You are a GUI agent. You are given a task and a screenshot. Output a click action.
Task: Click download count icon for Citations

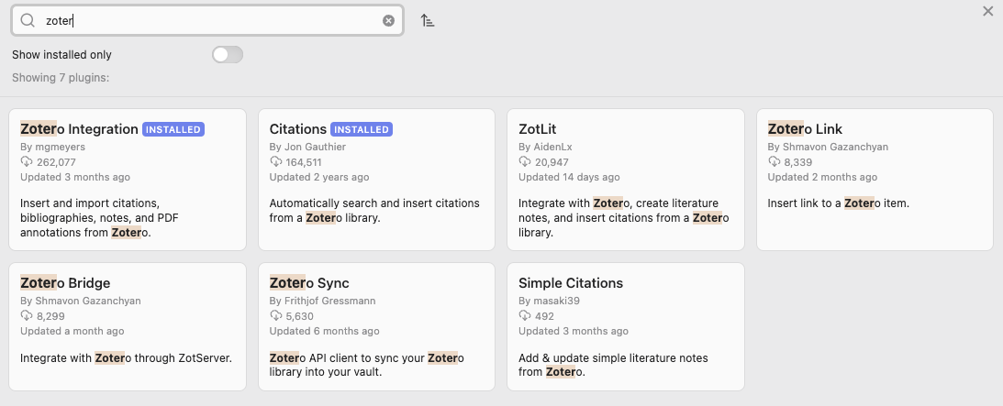(x=276, y=162)
